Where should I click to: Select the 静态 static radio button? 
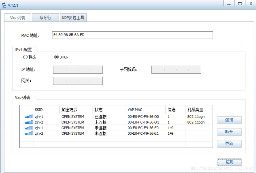25,57
